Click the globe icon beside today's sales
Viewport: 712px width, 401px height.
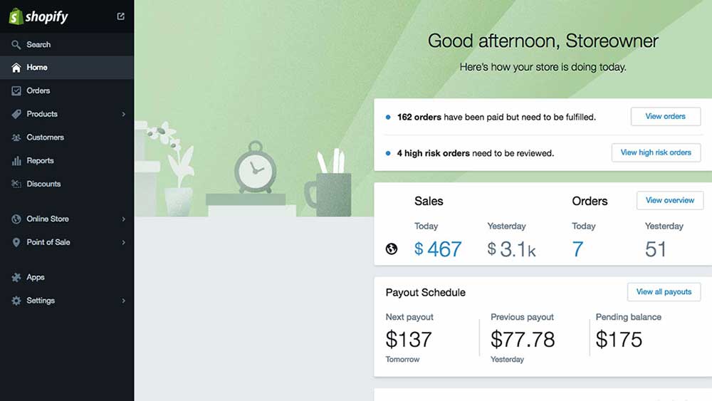click(x=392, y=249)
